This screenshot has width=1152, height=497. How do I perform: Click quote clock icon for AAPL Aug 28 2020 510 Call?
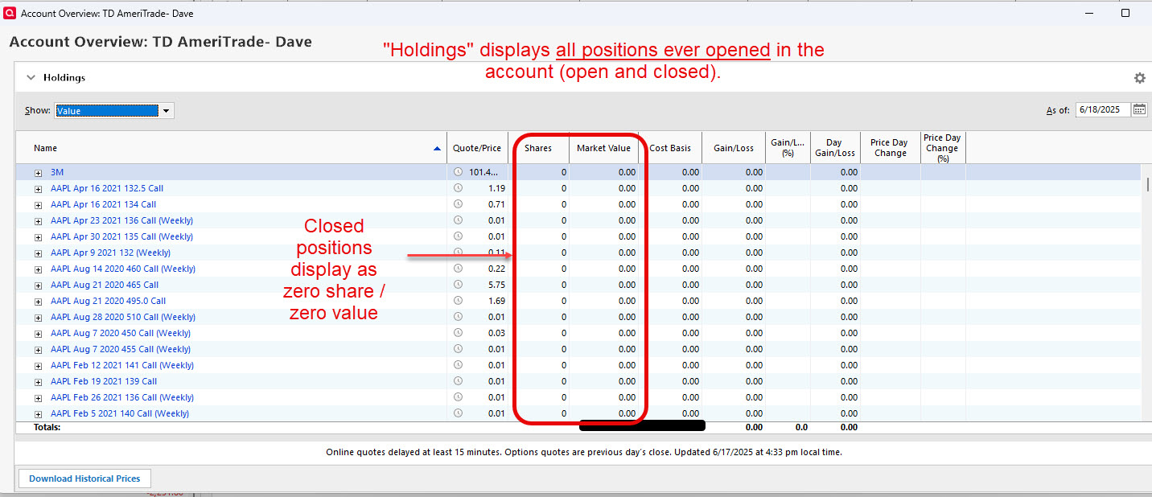tap(459, 317)
